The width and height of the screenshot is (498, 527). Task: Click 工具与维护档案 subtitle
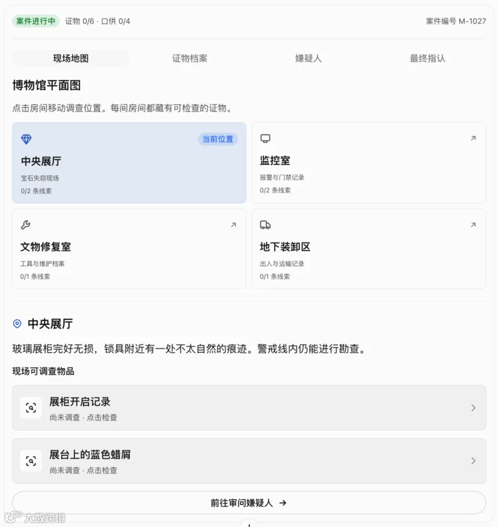[43, 264]
